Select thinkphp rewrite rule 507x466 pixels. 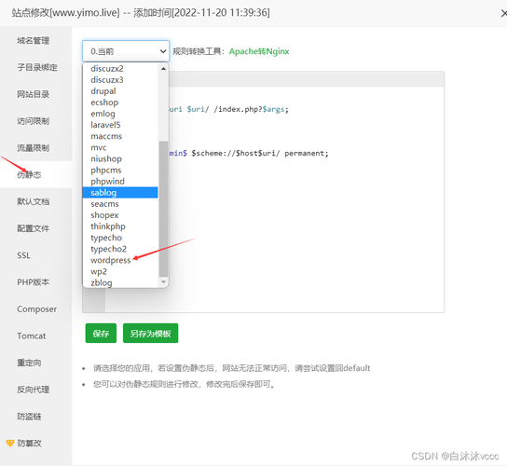(x=120, y=226)
